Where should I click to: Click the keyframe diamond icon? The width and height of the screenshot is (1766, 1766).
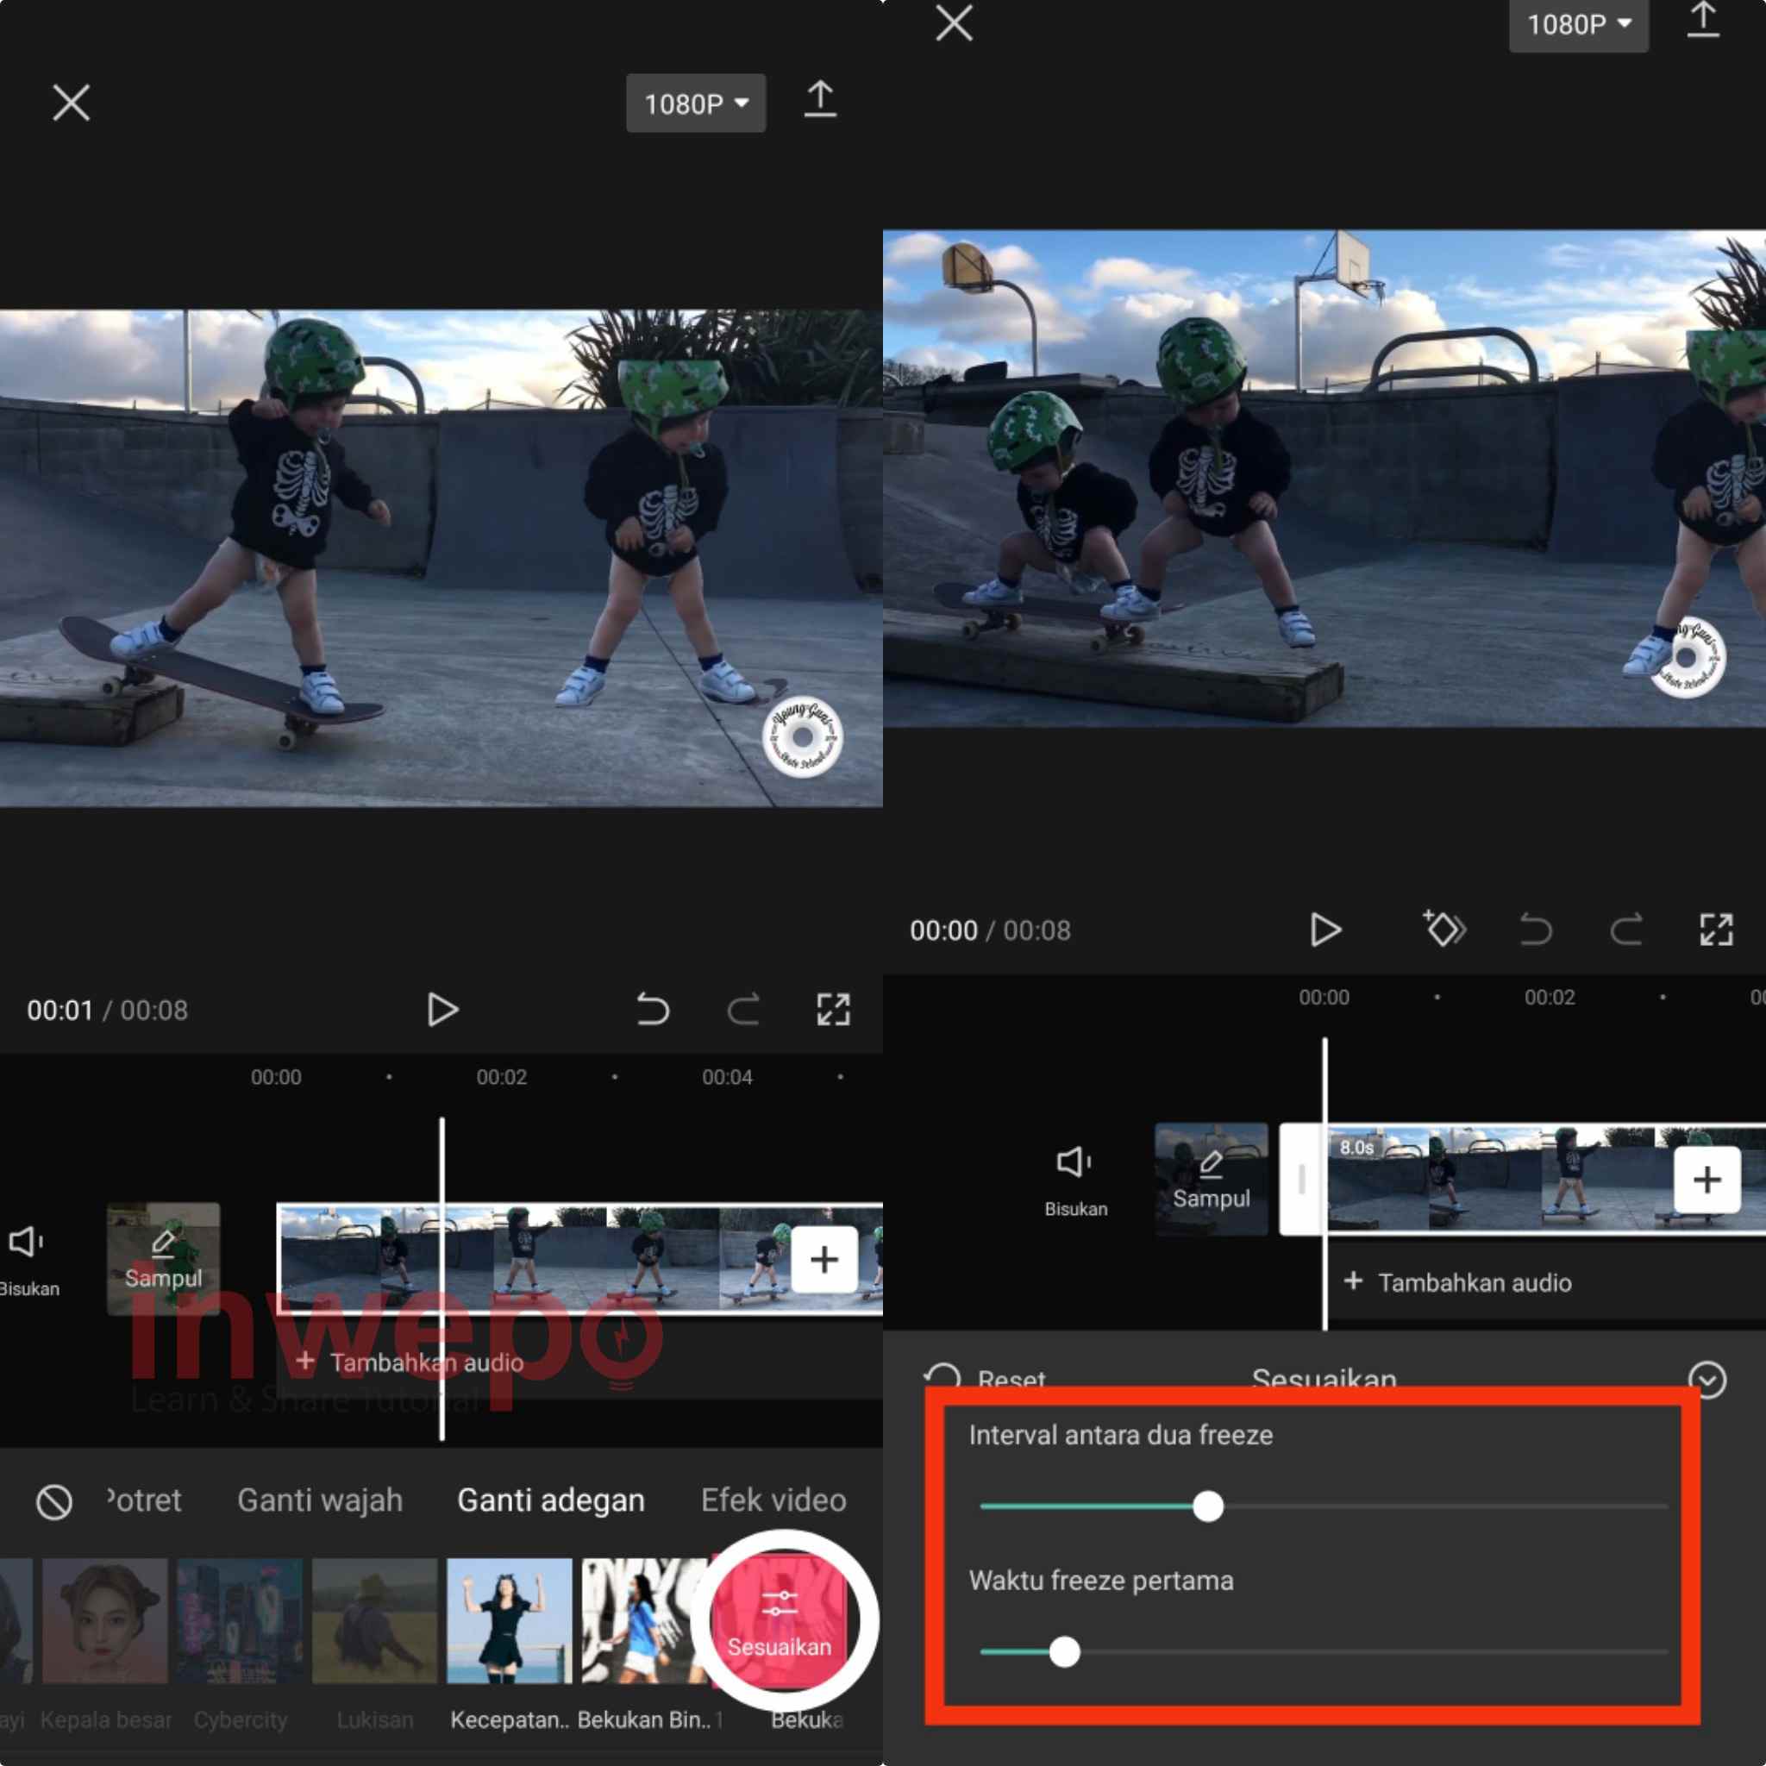[x=1443, y=930]
